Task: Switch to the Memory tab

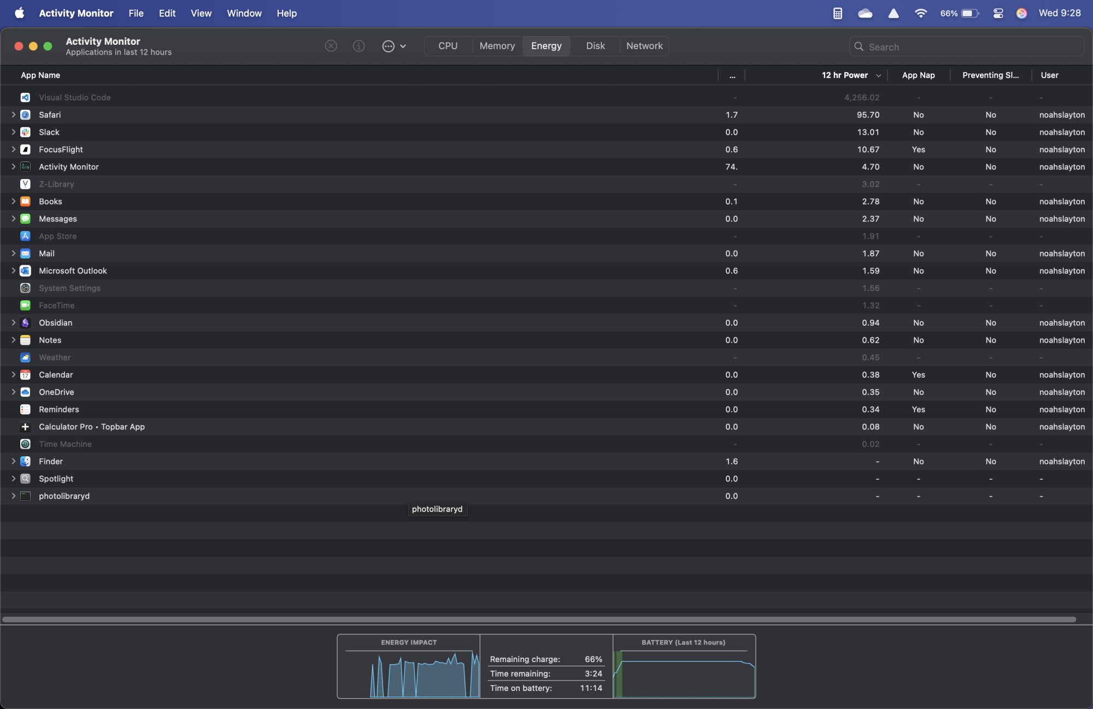Action: click(497, 46)
